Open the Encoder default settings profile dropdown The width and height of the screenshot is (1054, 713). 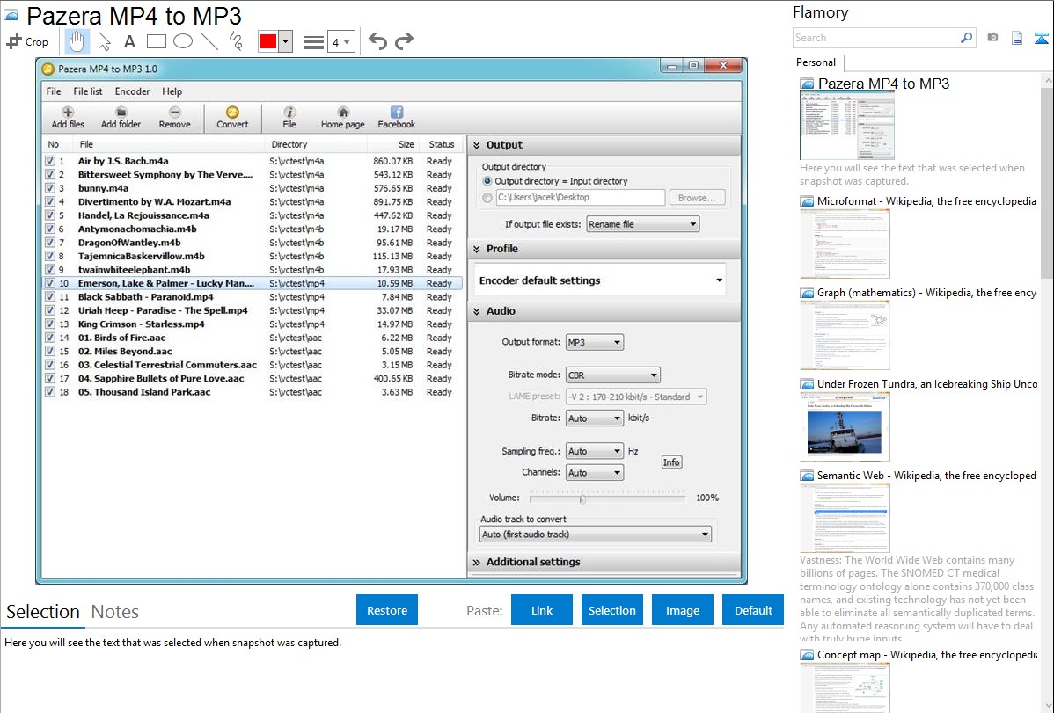point(599,280)
